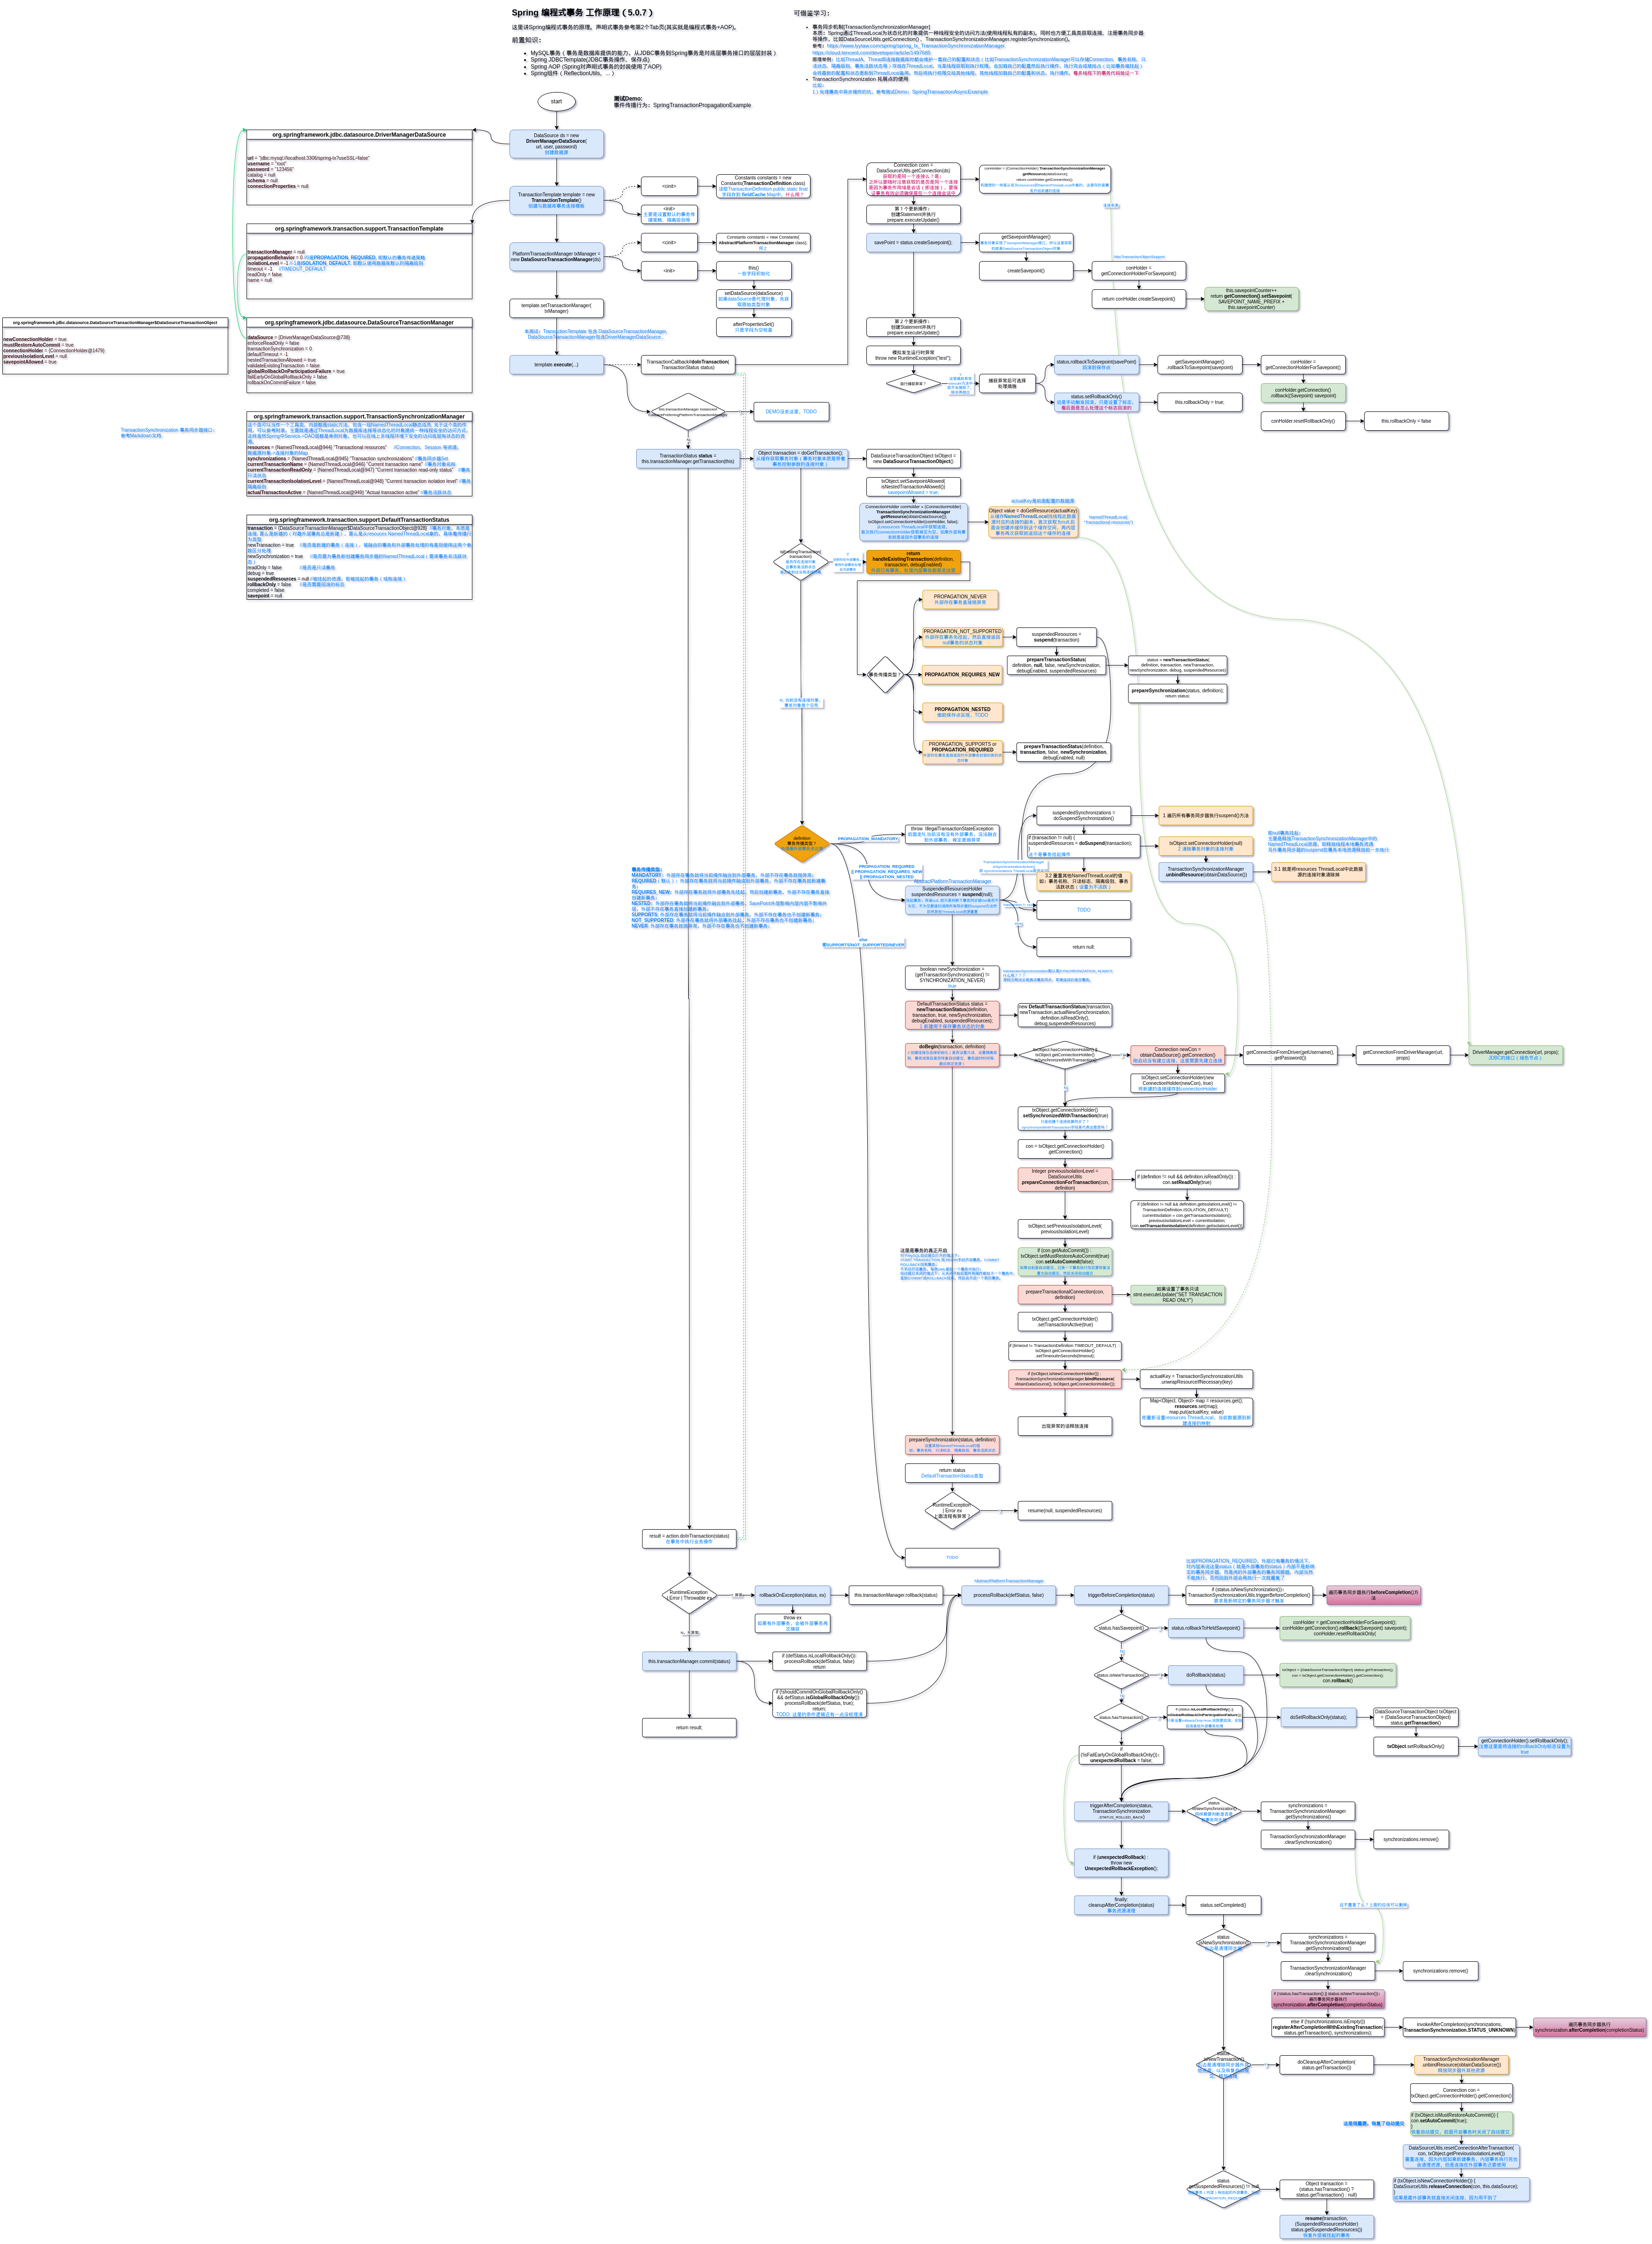Click the DefaultTransactionStatus class box header
The width and height of the screenshot is (1652, 2244).
click(x=359, y=520)
